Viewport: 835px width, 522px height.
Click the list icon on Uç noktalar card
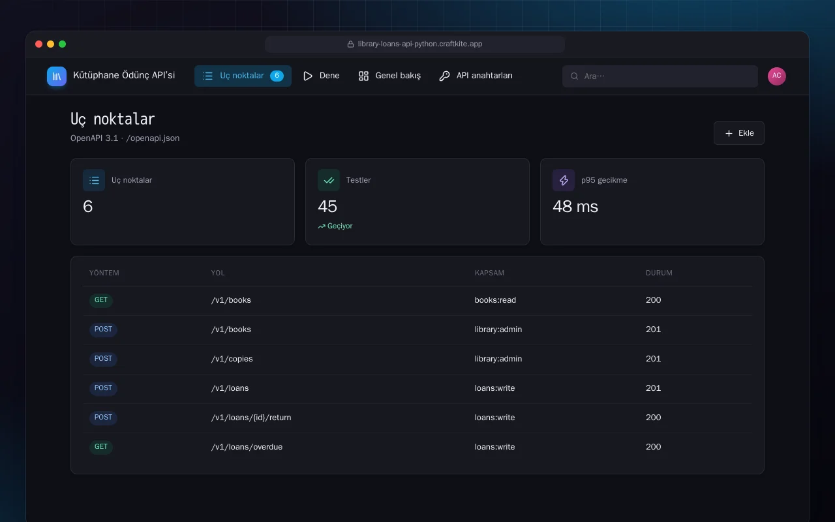[x=94, y=180]
